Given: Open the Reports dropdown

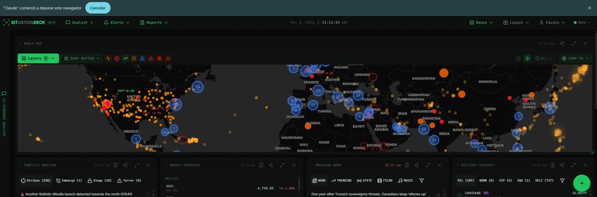Looking at the screenshot, I should click(x=154, y=22).
